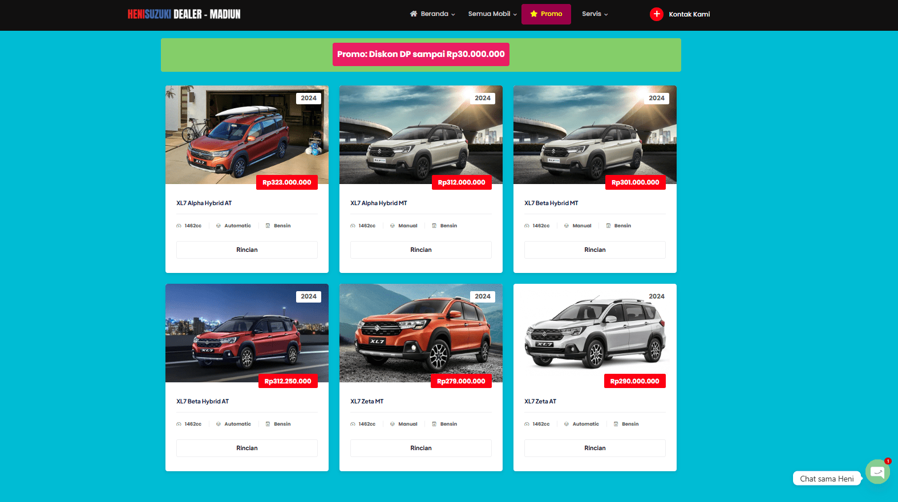Open the Servis dropdown menu

(x=594, y=14)
